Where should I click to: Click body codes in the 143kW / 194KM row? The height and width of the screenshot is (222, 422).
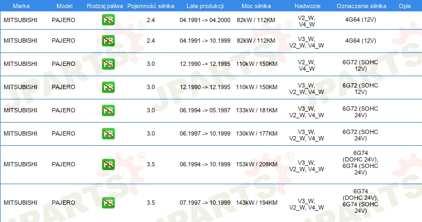point(307,204)
